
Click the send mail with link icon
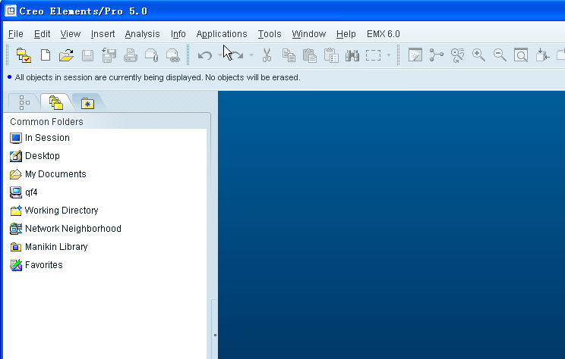(x=173, y=55)
